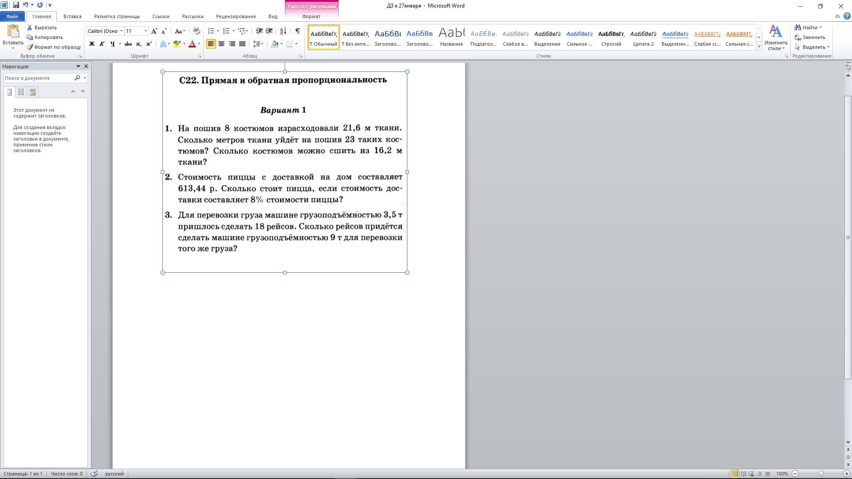Click the clear formatting icon

pyautogui.click(x=196, y=31)
